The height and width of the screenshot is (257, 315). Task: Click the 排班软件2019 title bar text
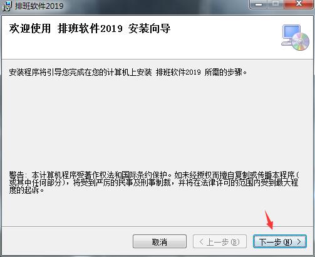point(39,6)
